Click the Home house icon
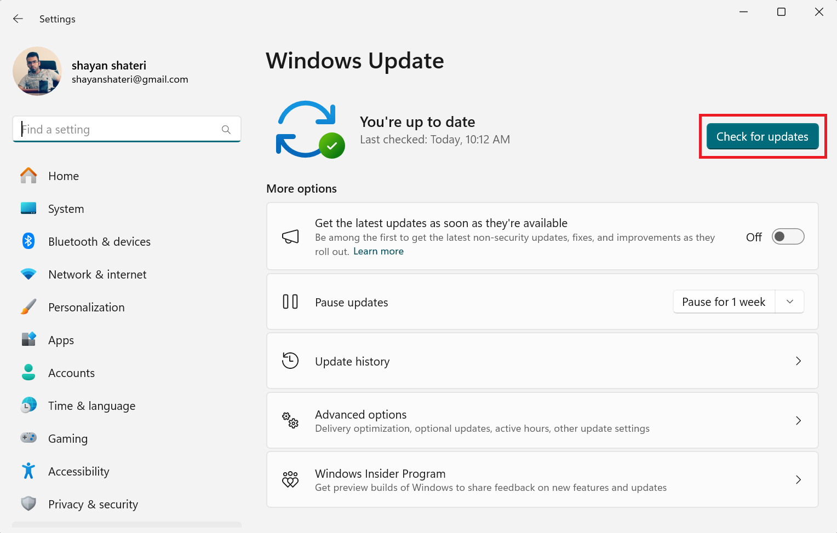The image size is (837, 533). [x=28, y=176]
